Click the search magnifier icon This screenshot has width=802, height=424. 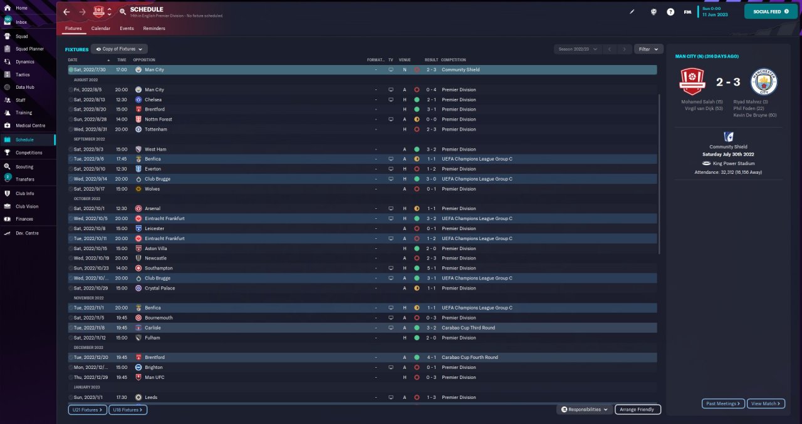[x=122, y=12]
